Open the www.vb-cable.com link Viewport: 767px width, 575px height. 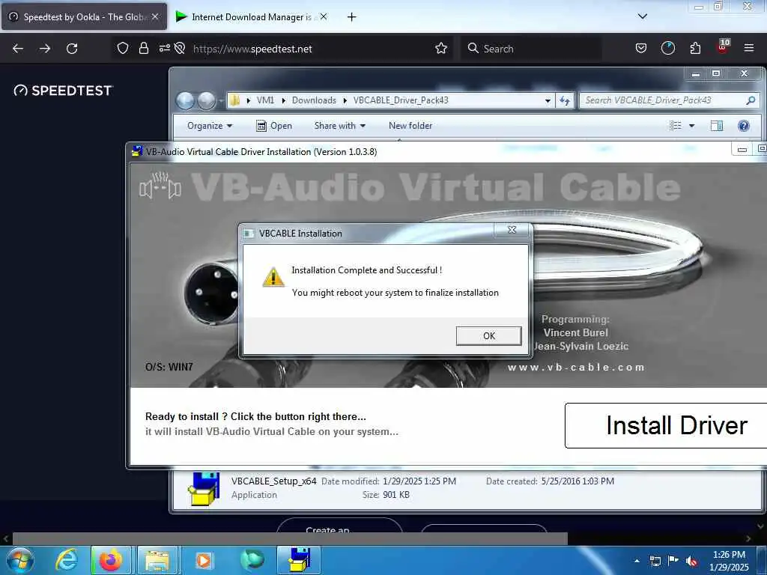[576, 367]
